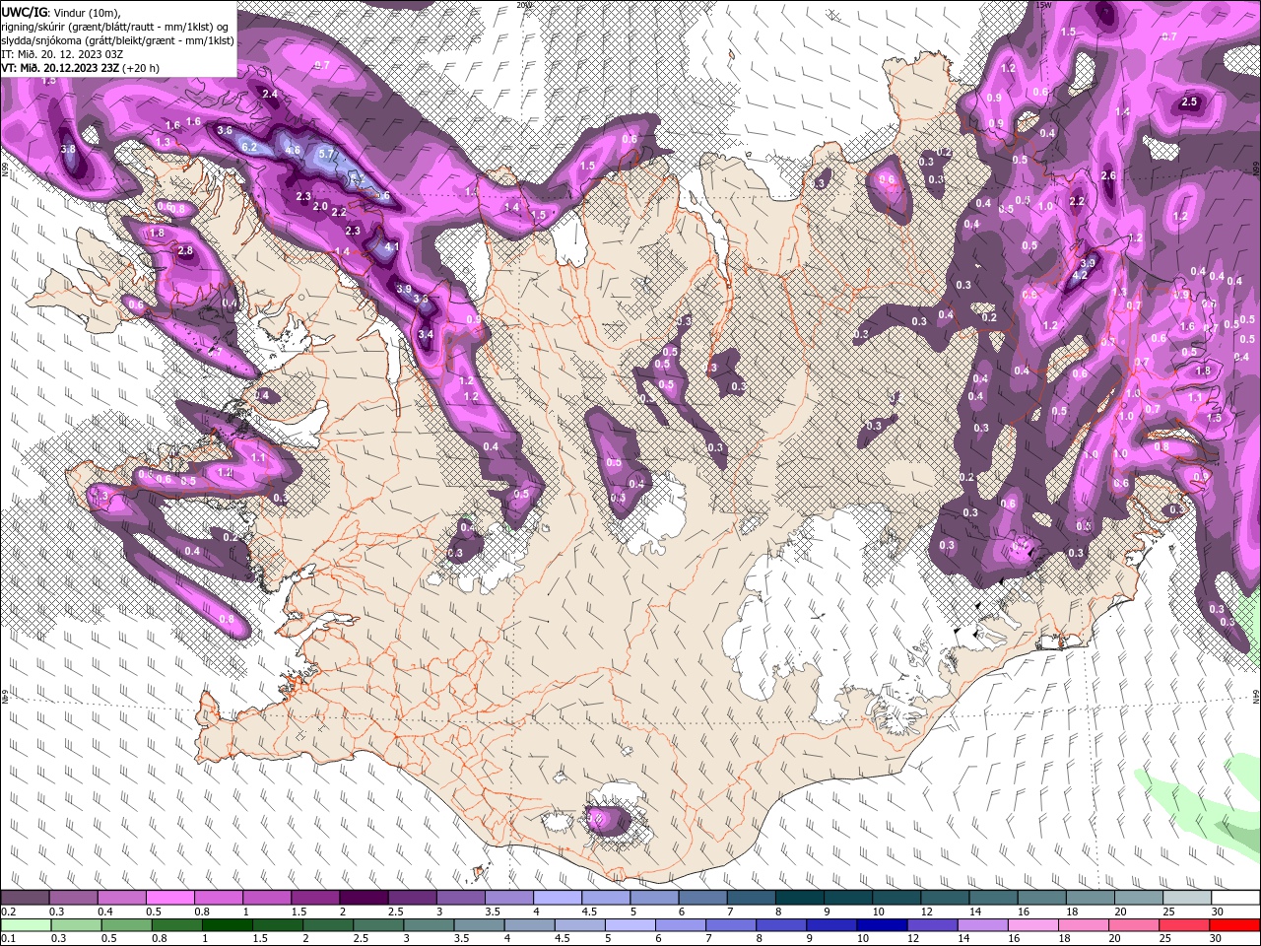
Task: Click the 'IT: Mið. 20. 12. 2023 03Z' line
Action: [x=64, y=54]
